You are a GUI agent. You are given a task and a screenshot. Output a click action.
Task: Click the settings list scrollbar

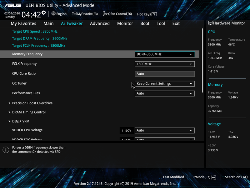202,60
